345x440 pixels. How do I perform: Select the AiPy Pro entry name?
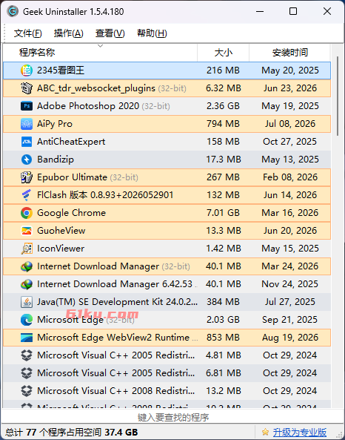55,124
